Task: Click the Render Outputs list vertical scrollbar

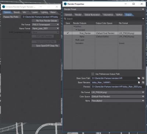Action: click(x=143, y=47)
